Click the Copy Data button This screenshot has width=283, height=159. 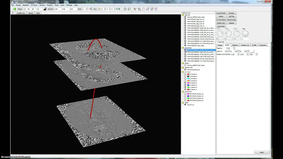click(221, 26)
